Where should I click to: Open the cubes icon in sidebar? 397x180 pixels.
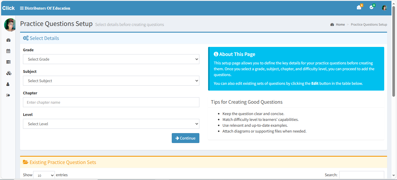[x=8, y=73]
